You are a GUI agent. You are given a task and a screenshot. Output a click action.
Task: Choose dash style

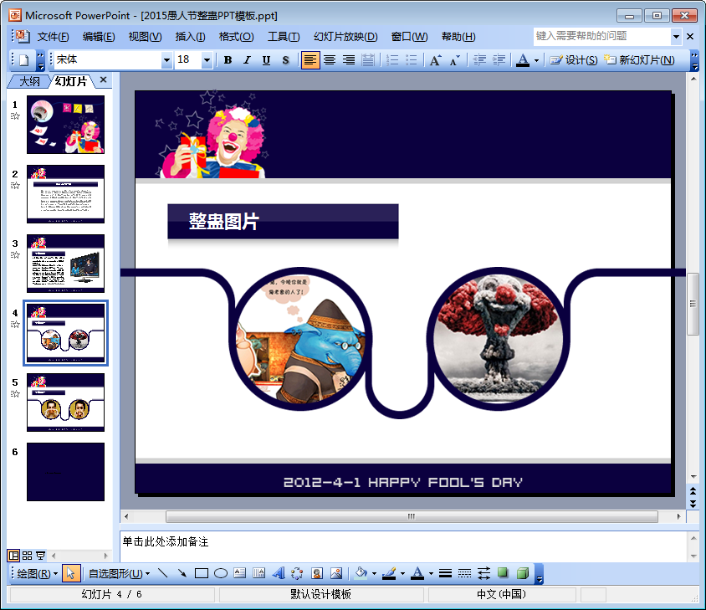point(464,573)
